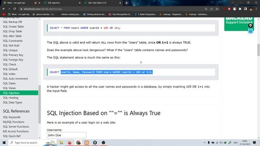The height and width of the screenshot is (146, 260).
Task: Open SQL Drop Table in the sidebar
Action: [13, 31]
